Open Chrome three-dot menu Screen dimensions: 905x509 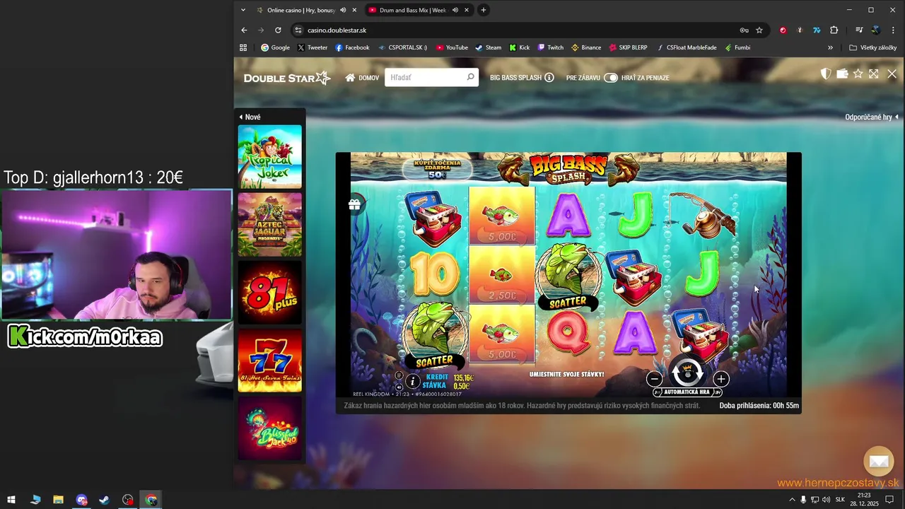[x=893, y=30]
